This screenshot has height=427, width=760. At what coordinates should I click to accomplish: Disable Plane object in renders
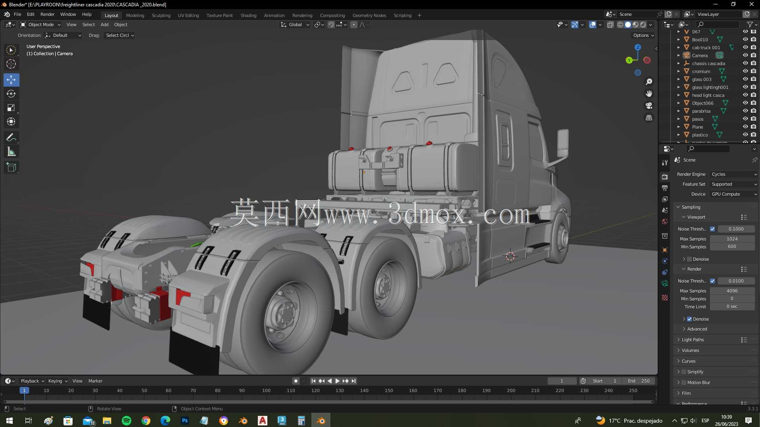click(753, 127)
